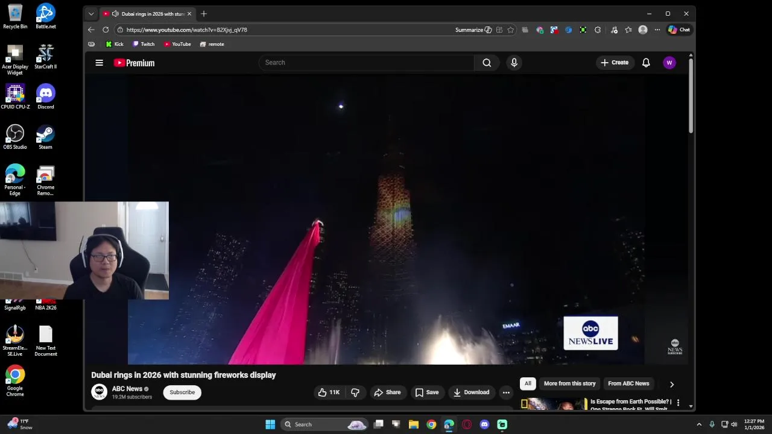Open the YouTube account avatar menu
772x434 pixels.
tap(669, 63)
